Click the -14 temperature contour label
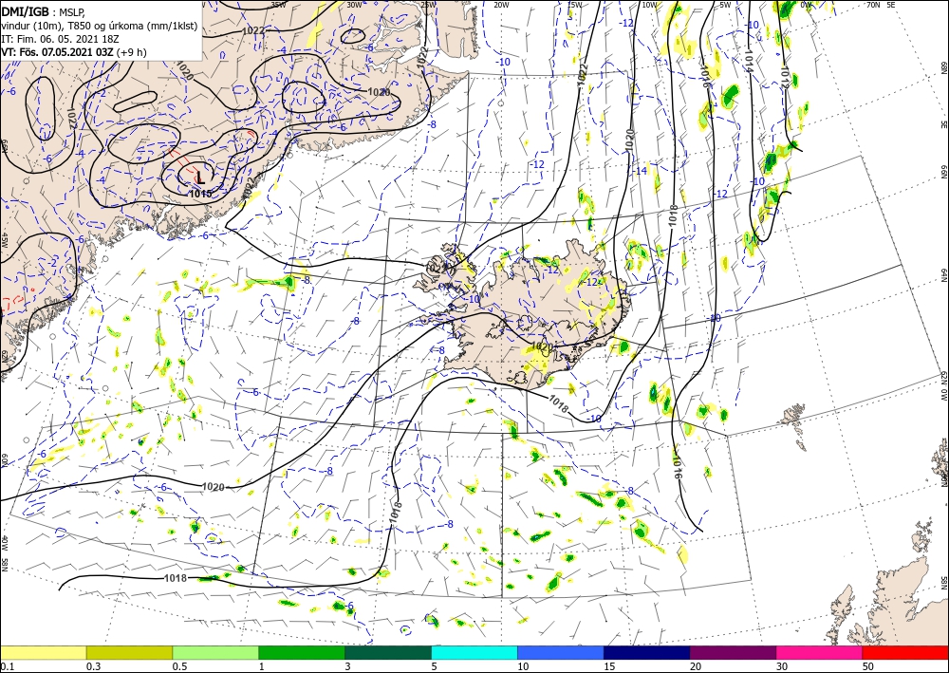Screen dimensions: 949x673 [x=641, y=171]
